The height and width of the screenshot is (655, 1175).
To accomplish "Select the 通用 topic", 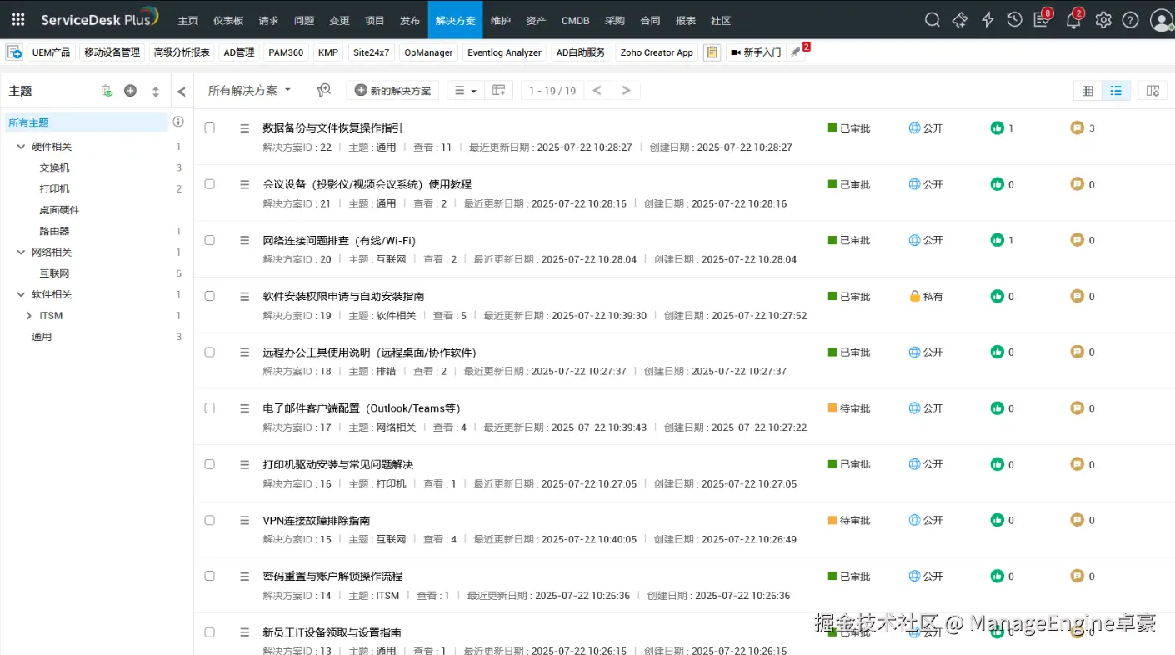I will (42, 337).
